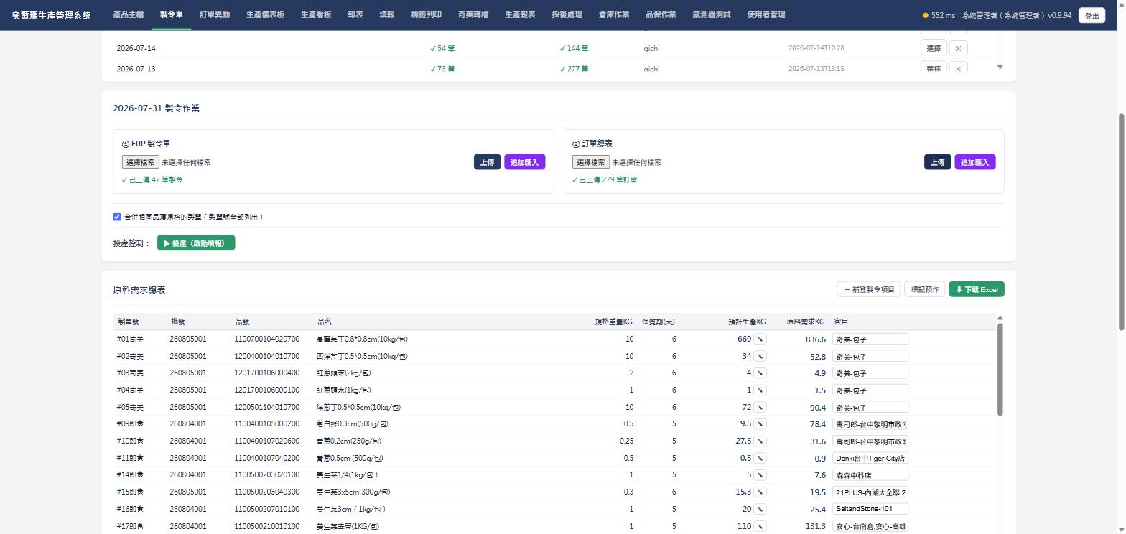Click product name 美生菜1/4(1kg/包)

pos(347,474)
